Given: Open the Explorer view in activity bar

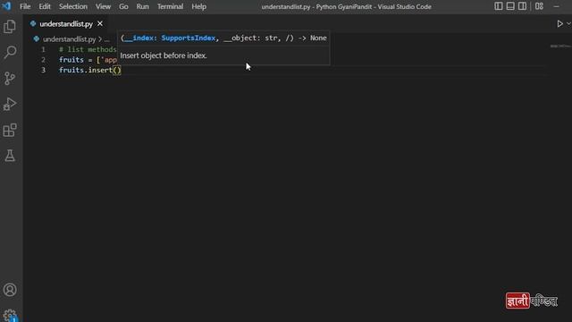Looking at the screenshot, I should [10, 27].
